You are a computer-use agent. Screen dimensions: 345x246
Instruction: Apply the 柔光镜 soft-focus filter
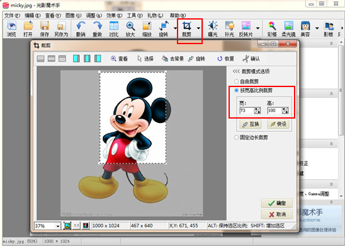click(x=289, y=29)
